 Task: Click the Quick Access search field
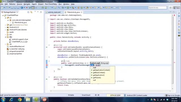pyautogui.click(x=158, y=8)
